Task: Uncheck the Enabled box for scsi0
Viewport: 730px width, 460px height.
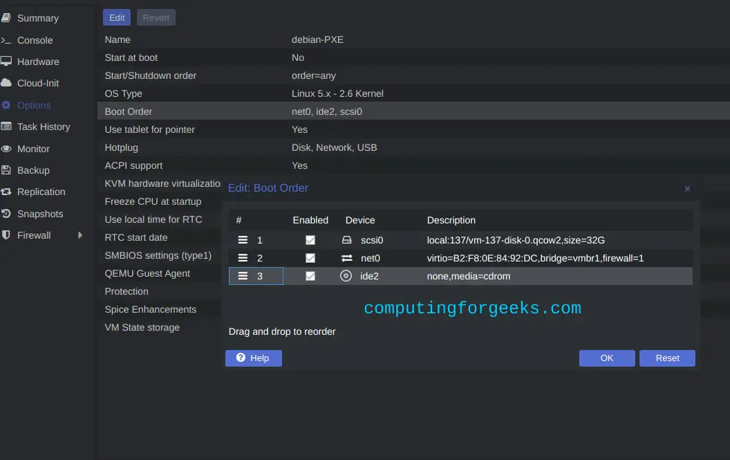Action: pyautogui.click(x=310, y=240)
